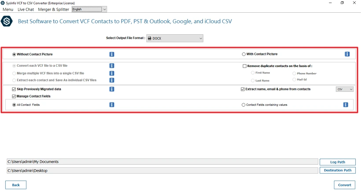Open Merger & Splitter menu
The image size is (361, 192).
click(x=53, y=9)
